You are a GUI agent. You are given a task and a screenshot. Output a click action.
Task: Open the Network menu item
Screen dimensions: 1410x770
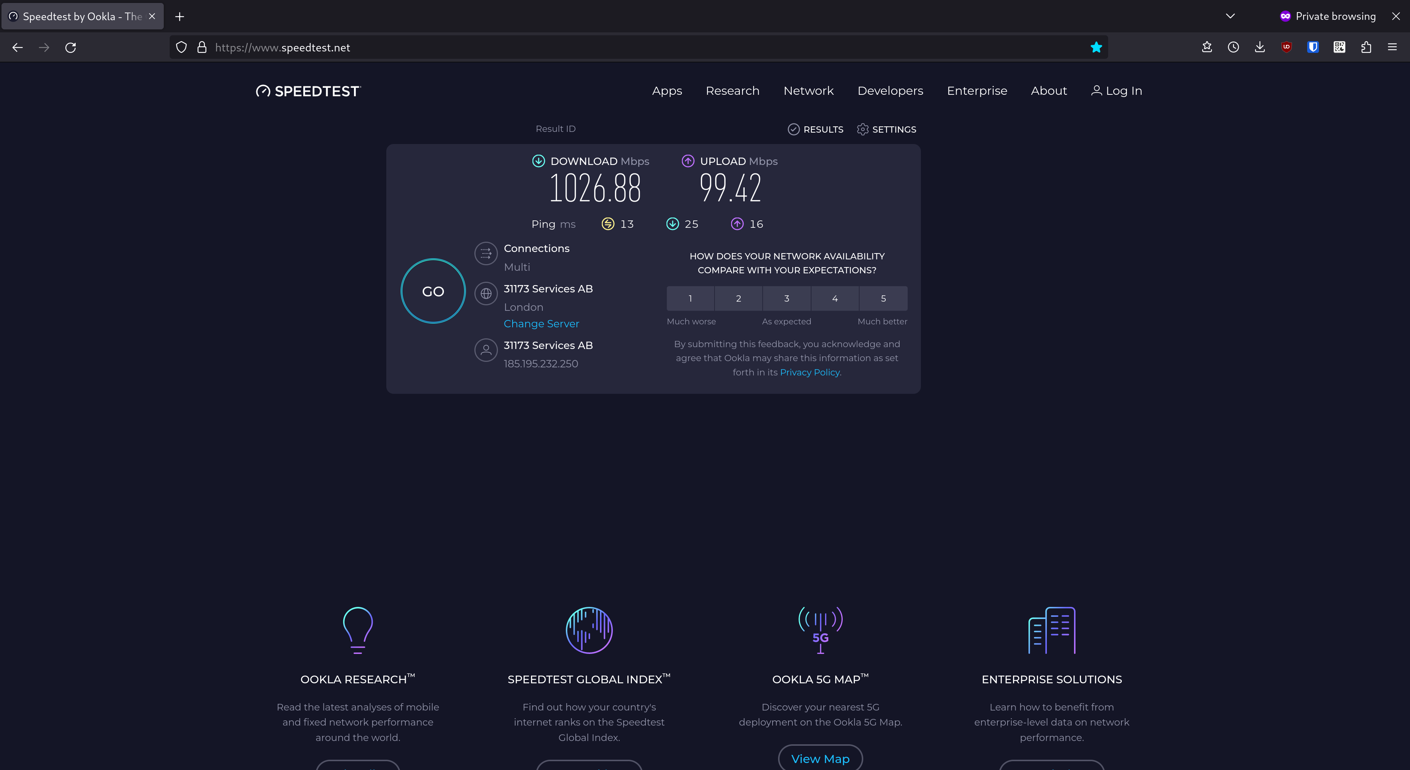[809, 91]
